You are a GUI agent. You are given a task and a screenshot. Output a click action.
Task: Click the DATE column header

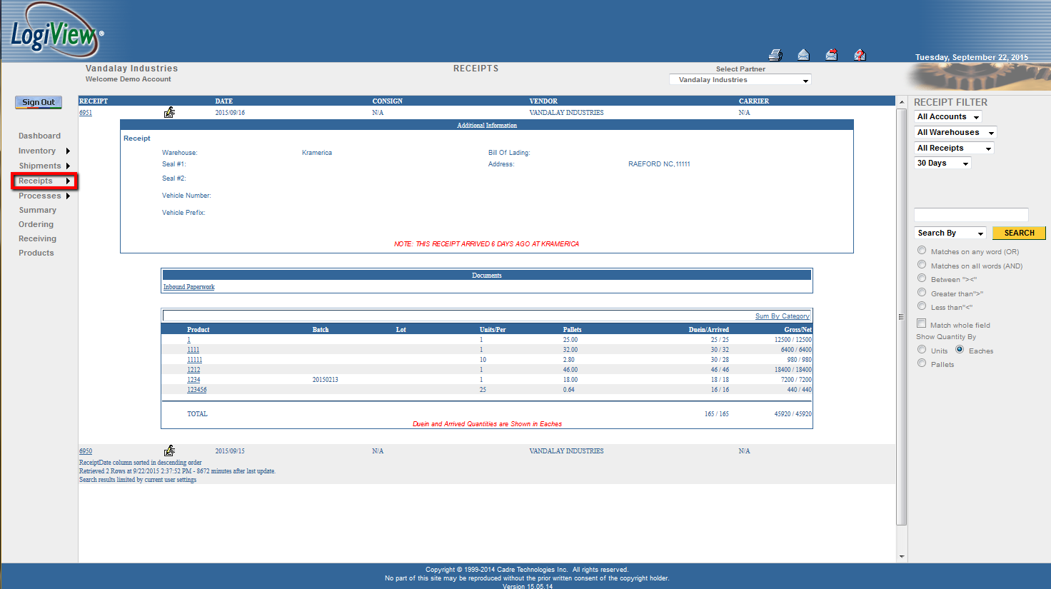224,101
